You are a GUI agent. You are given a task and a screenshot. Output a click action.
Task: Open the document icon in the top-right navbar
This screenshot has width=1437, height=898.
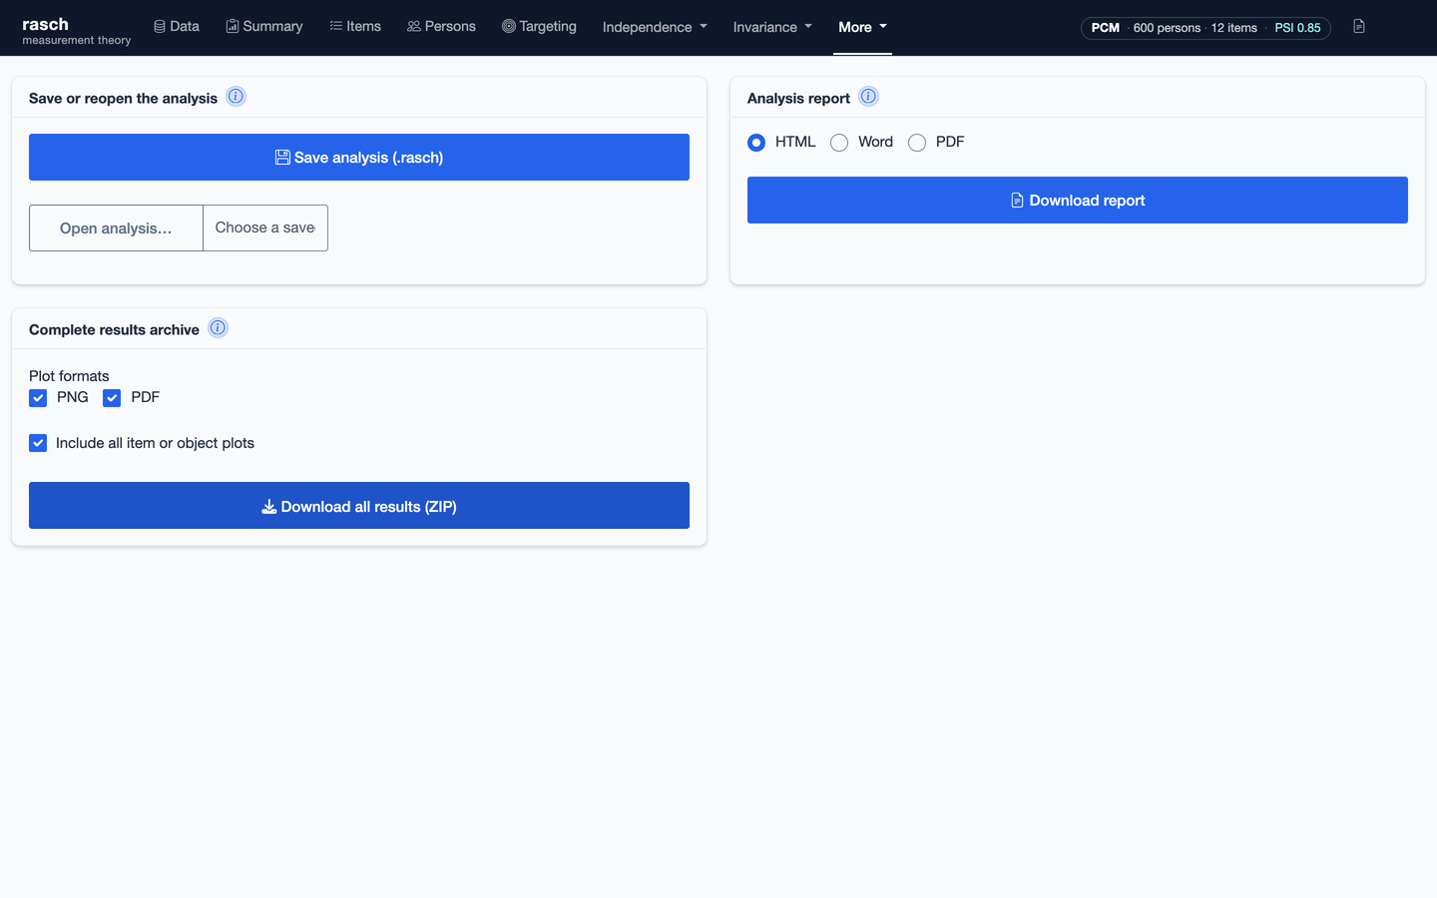point(1359,27)
